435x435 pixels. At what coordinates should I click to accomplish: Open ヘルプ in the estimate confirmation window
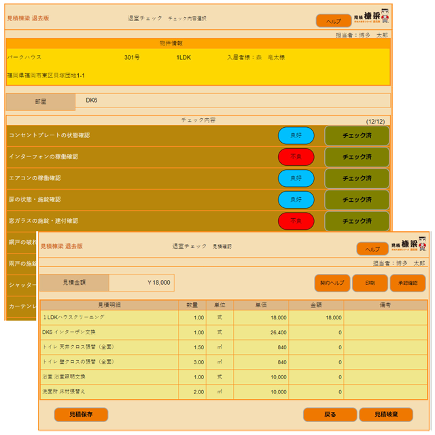tap(373, 249)
